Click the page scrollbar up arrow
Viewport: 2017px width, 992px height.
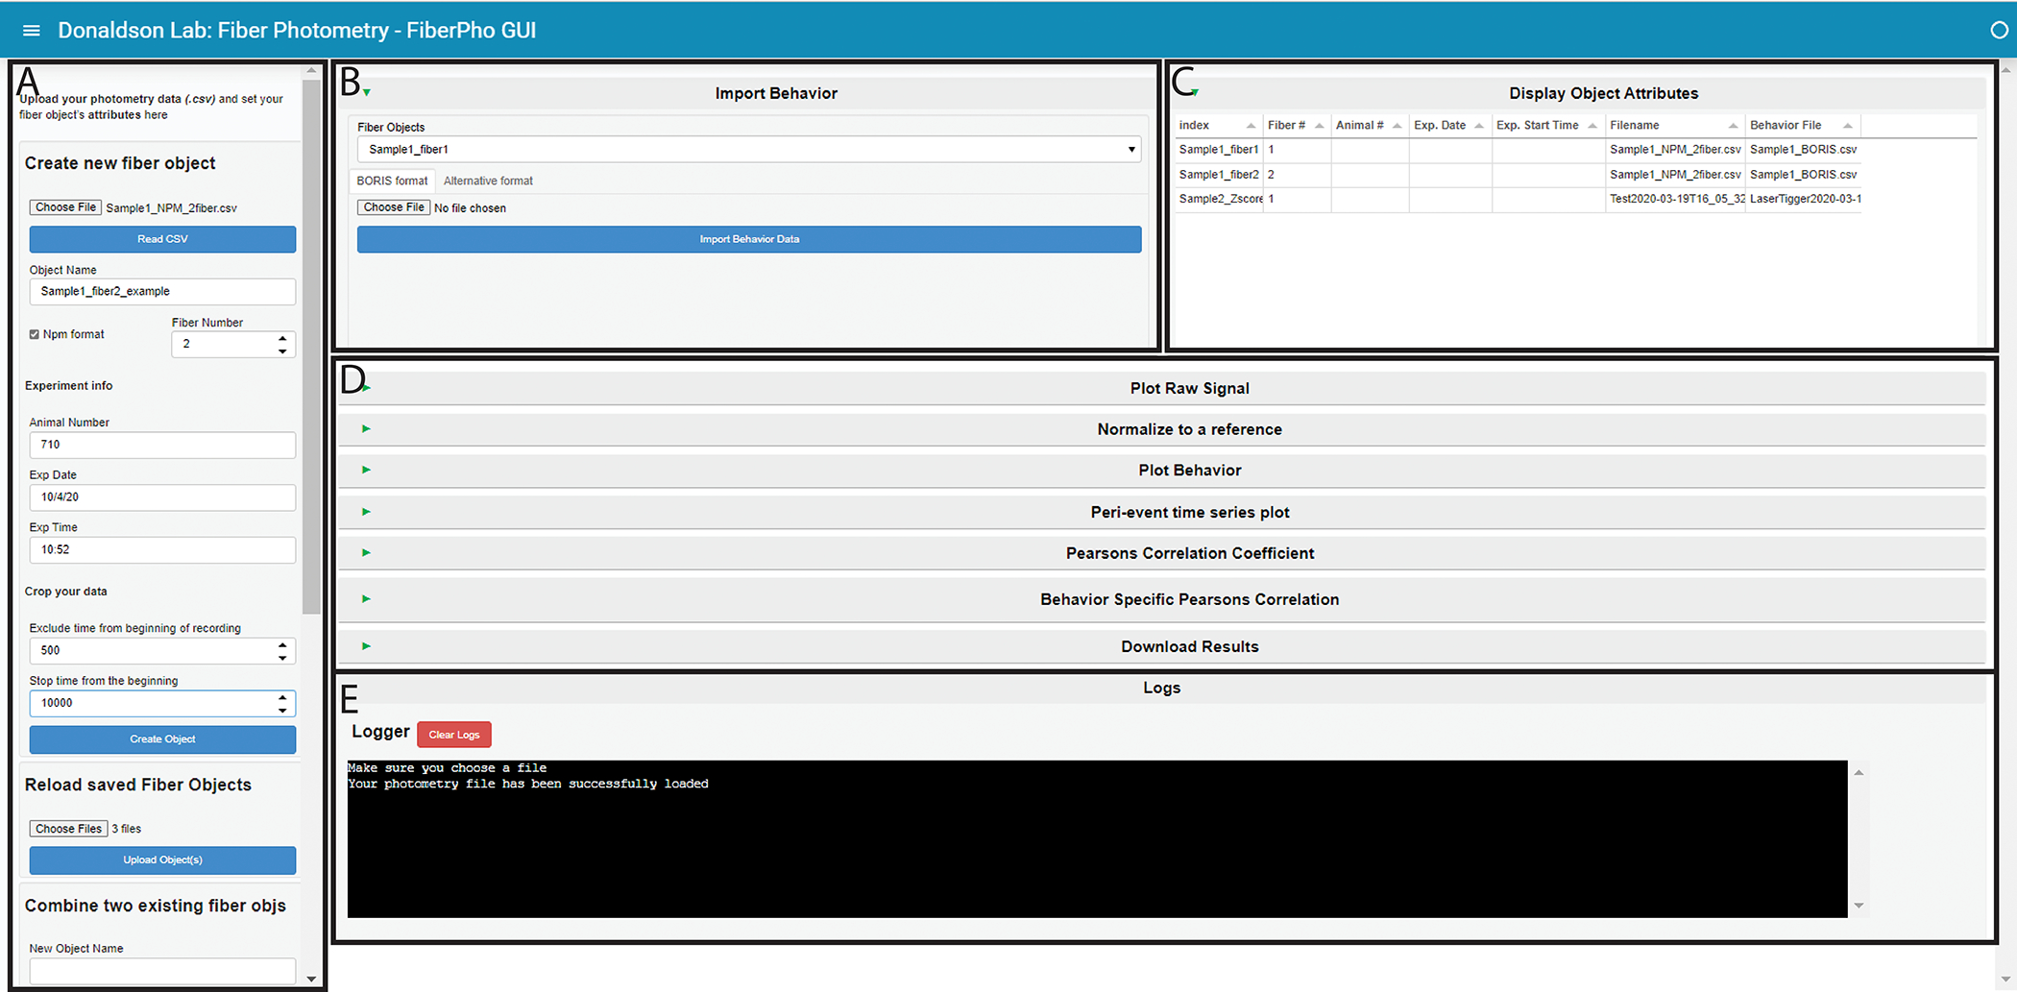2005,70
